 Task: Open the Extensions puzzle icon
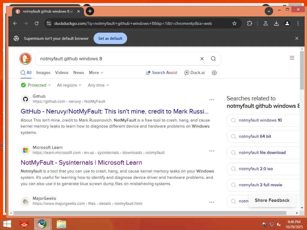(x=249, y=23)
